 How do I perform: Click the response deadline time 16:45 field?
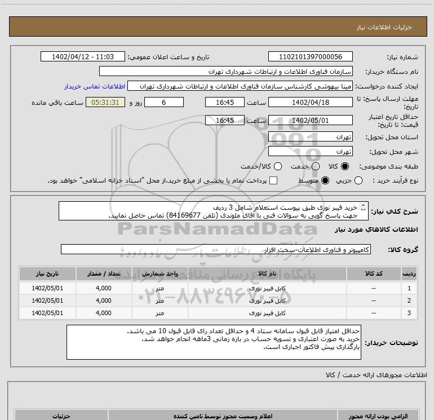pyautogui.click(x=225, y=102)
